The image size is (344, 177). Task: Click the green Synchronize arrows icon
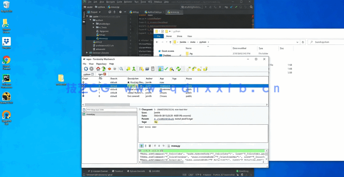(x=178, y=69)
